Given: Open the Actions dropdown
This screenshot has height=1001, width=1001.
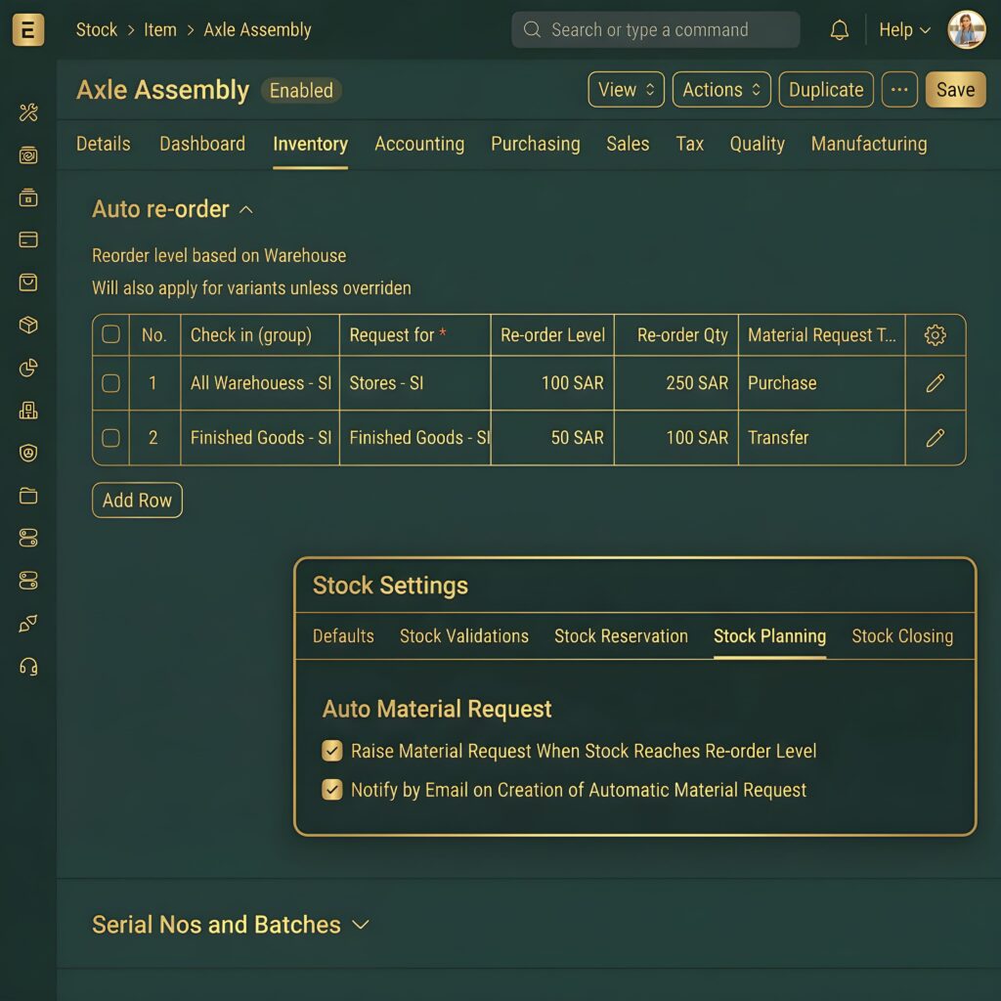Looking at the screenshot, I should click(x=720, y=90).
